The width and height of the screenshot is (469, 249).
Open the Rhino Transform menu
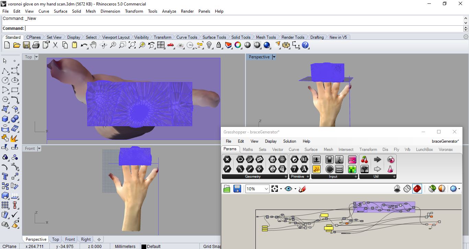(134, 11)
